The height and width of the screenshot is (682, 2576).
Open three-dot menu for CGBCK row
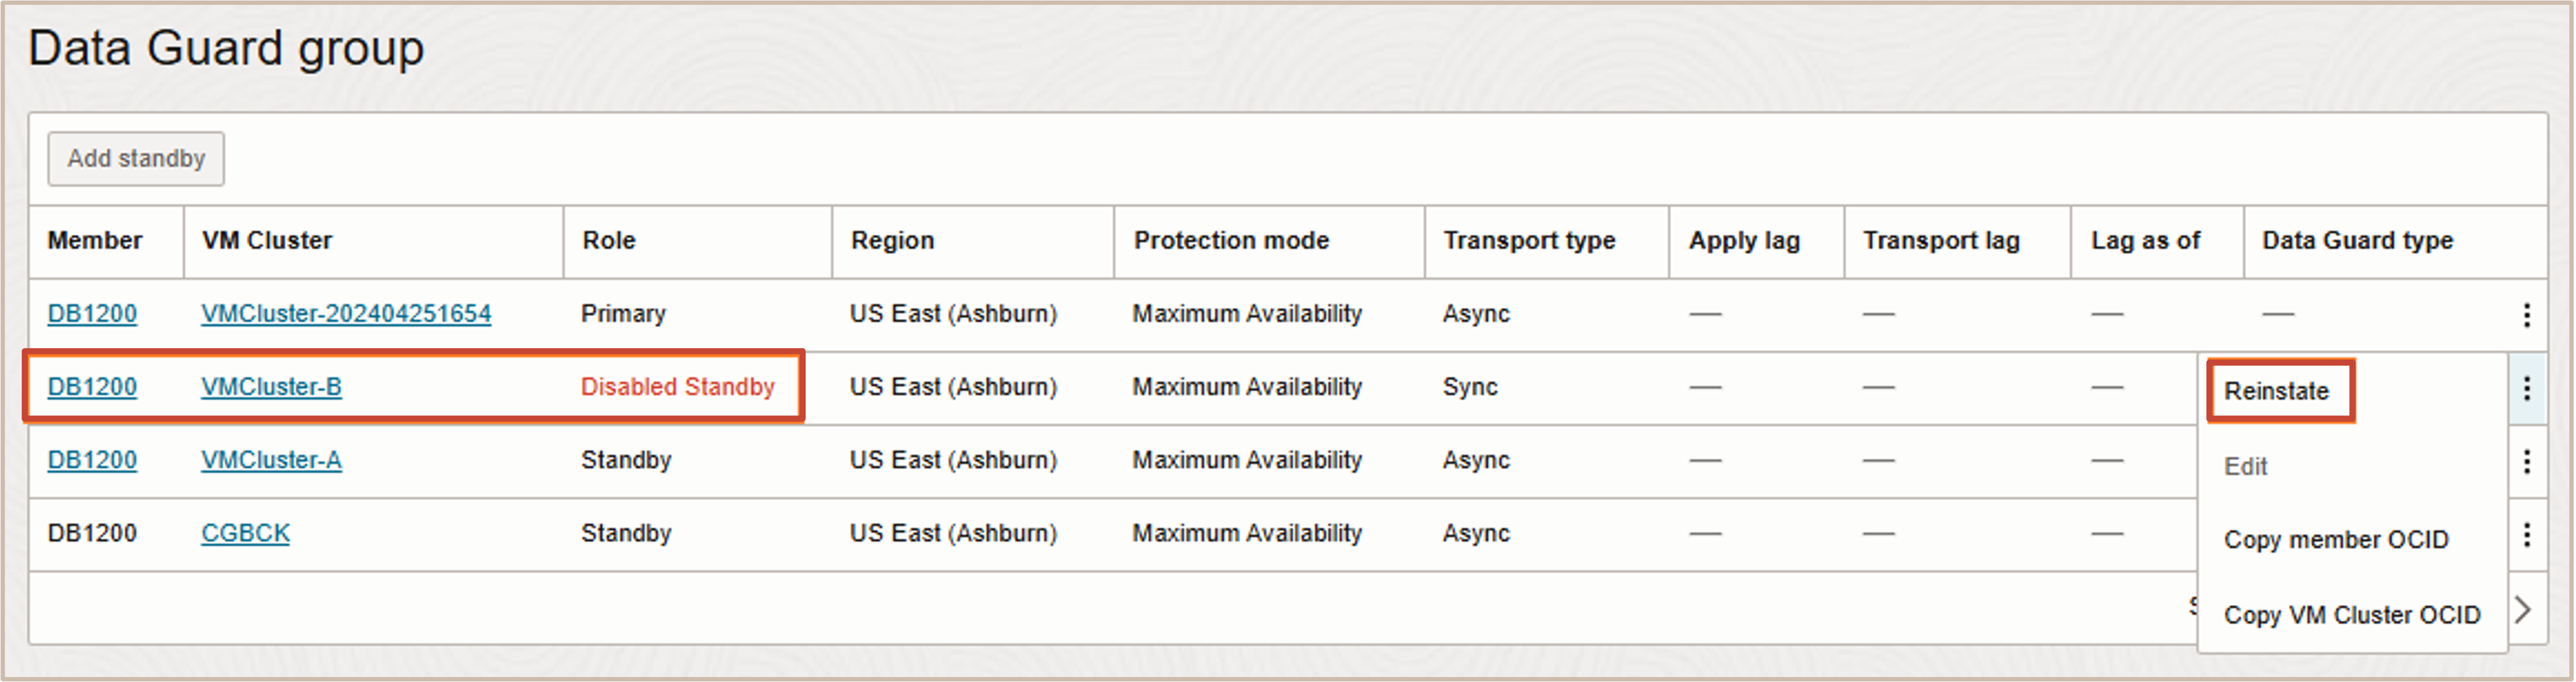[x=2526, y=535]
